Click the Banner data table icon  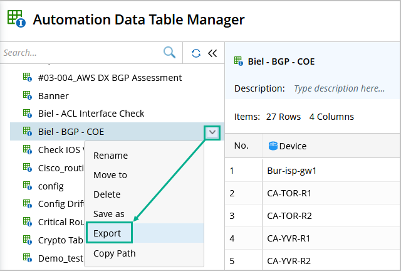[28, 96]
